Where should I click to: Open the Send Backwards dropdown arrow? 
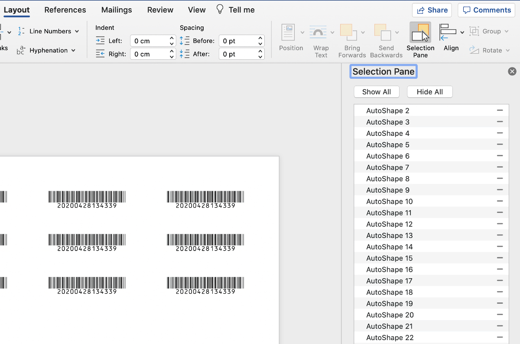[x=397, y=32]
